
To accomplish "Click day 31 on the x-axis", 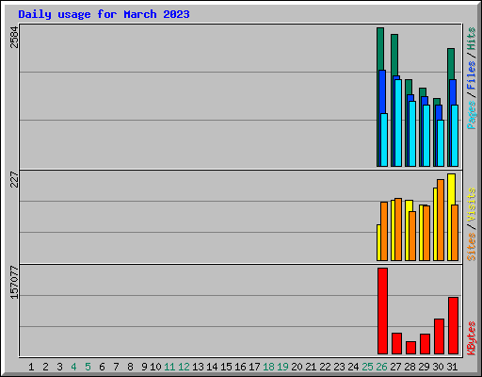I will [x=452, y=367].
